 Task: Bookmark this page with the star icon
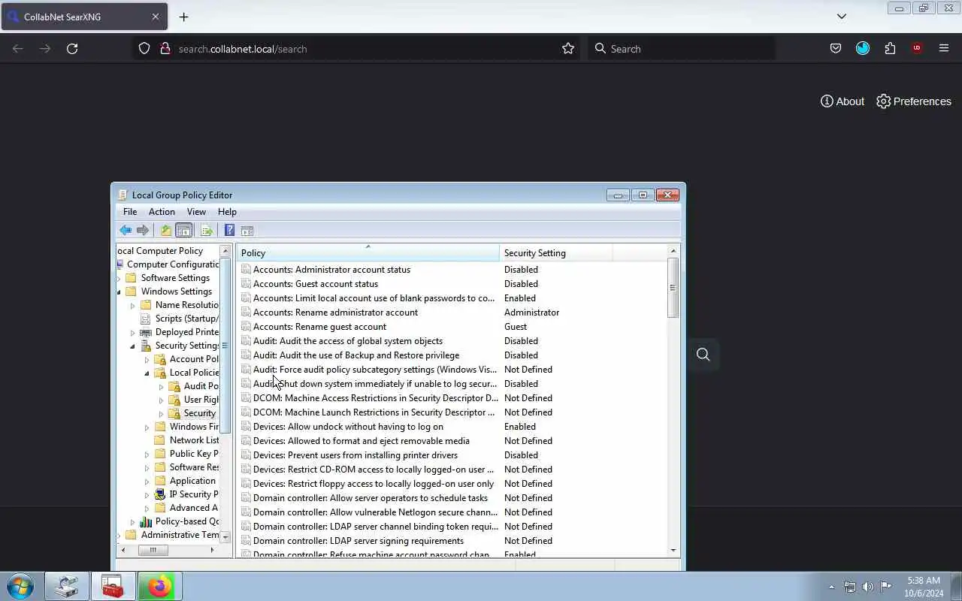(x=568, y=49)
